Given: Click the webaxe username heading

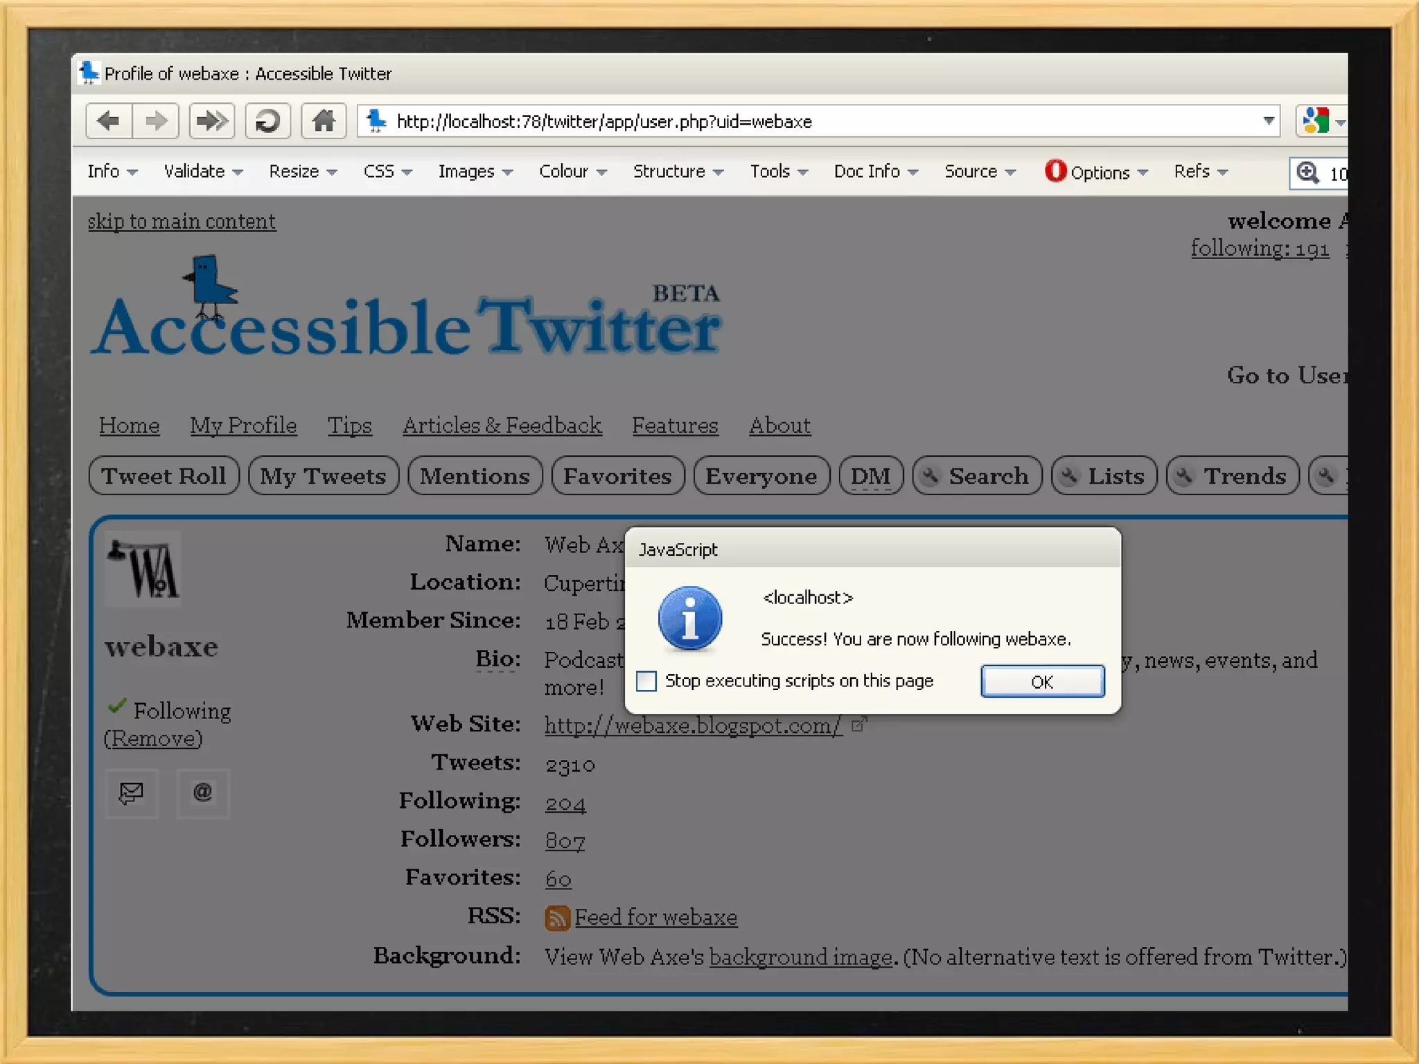Looking at the screenshot, I should [161, 646].
